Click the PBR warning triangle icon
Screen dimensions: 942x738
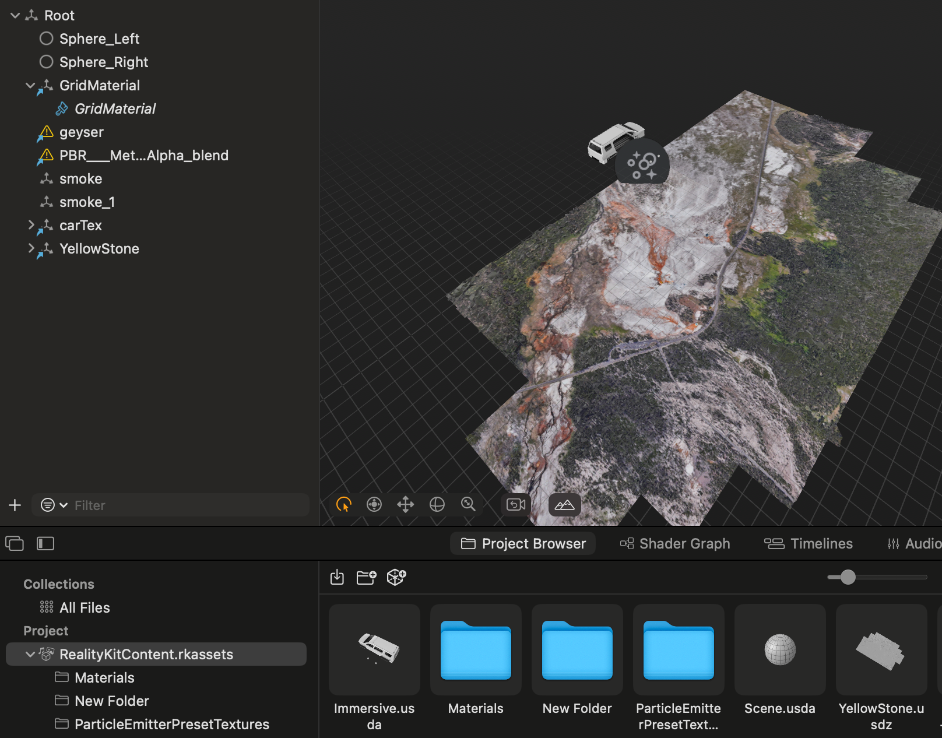(x=45, y=156)
